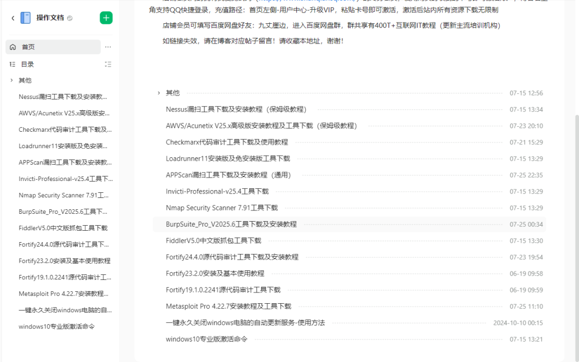Open sidebar item APPScan漏扫工具下载及安装教...
Screen dimensions: 579x362
tap(65, 162)
